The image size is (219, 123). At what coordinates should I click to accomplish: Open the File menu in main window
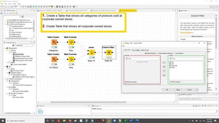(2, 4)
